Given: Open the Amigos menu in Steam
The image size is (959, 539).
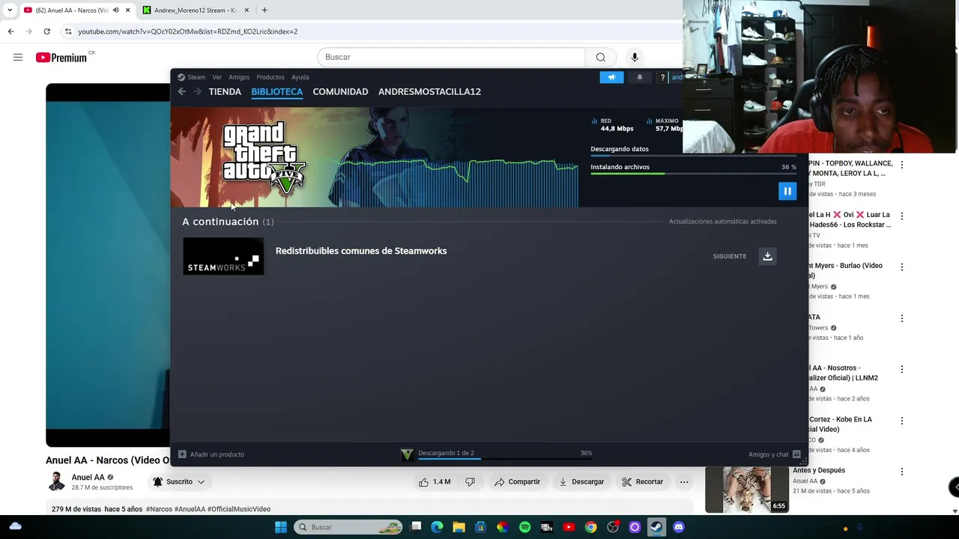Looking at the screenshot, I should [239, 77].
